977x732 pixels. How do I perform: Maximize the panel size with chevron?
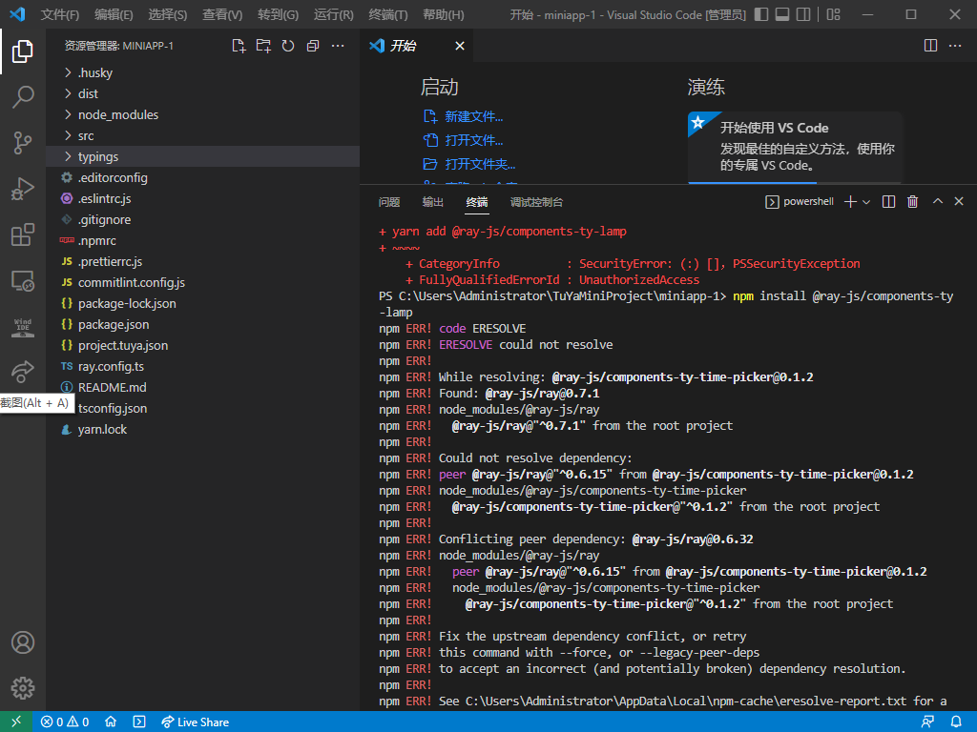[937, 202]
